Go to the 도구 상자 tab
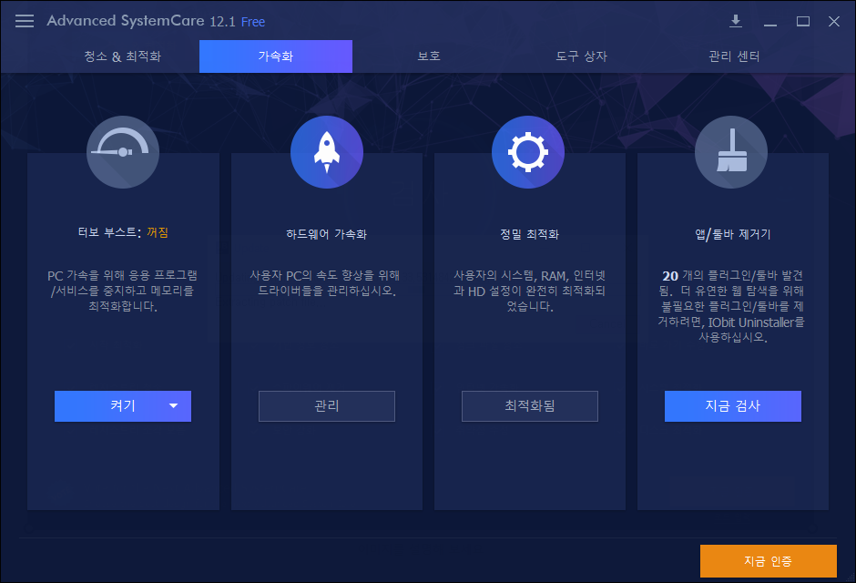The height and width of the screenshot is (583, 856). pos(581,56)
